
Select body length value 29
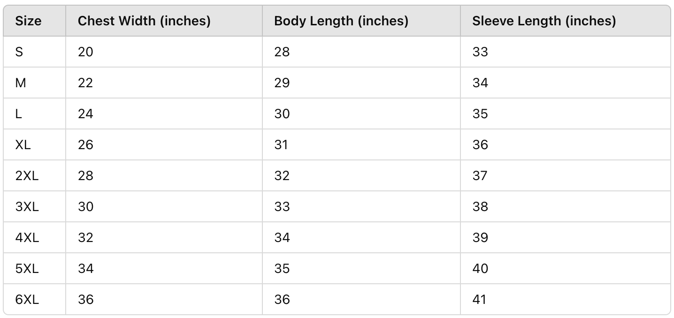282,83
